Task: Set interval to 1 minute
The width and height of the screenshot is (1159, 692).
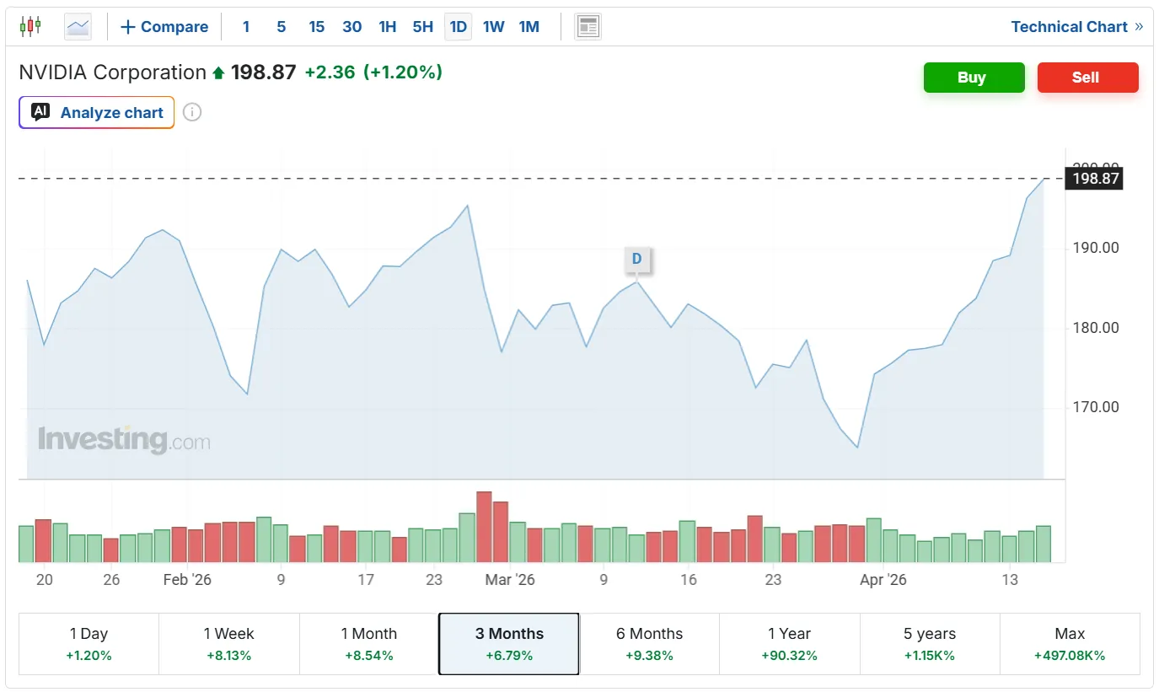Action: (246, 27)
